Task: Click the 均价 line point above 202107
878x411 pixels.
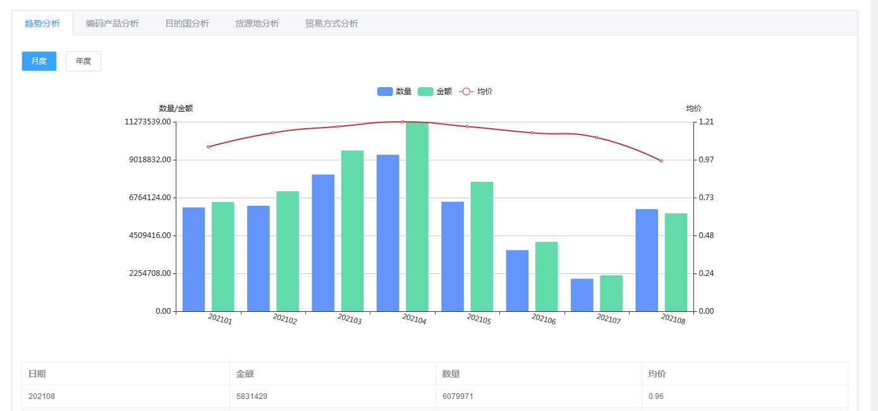Action: [x=597, y=138]
